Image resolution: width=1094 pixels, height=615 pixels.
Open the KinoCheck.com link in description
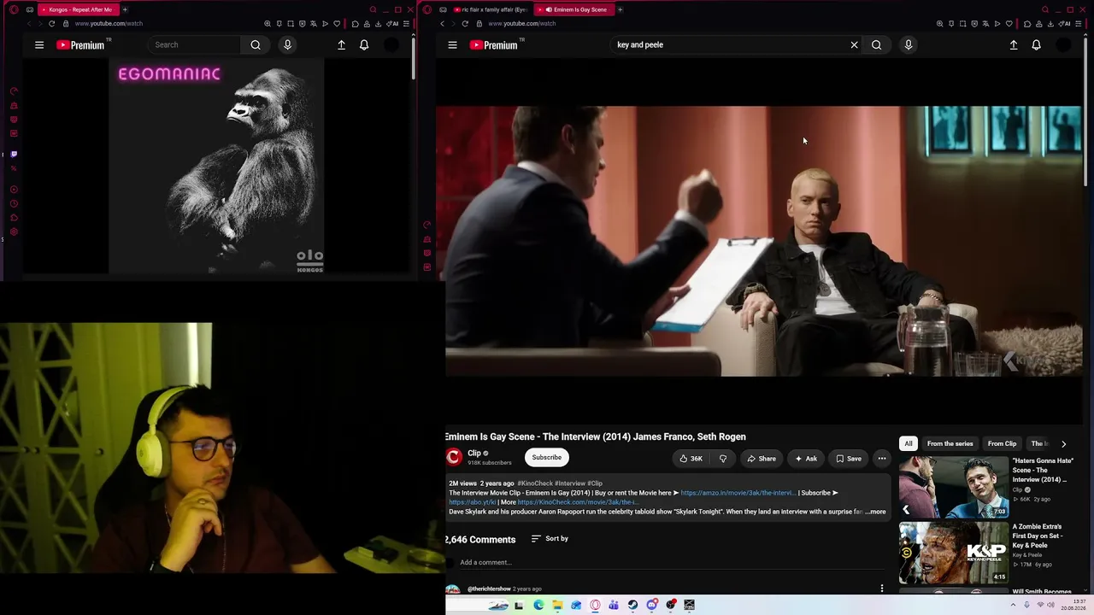pos(577,502)
